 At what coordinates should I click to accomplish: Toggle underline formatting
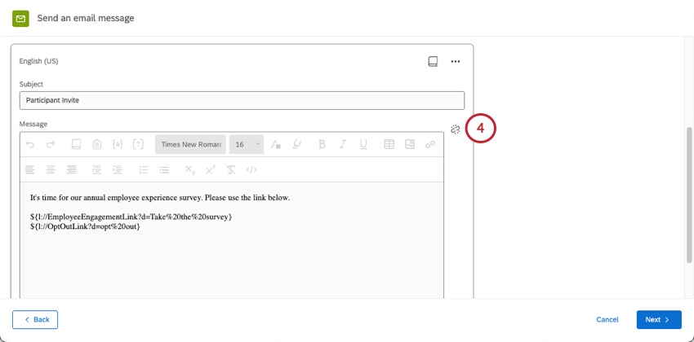click(363, 144)
